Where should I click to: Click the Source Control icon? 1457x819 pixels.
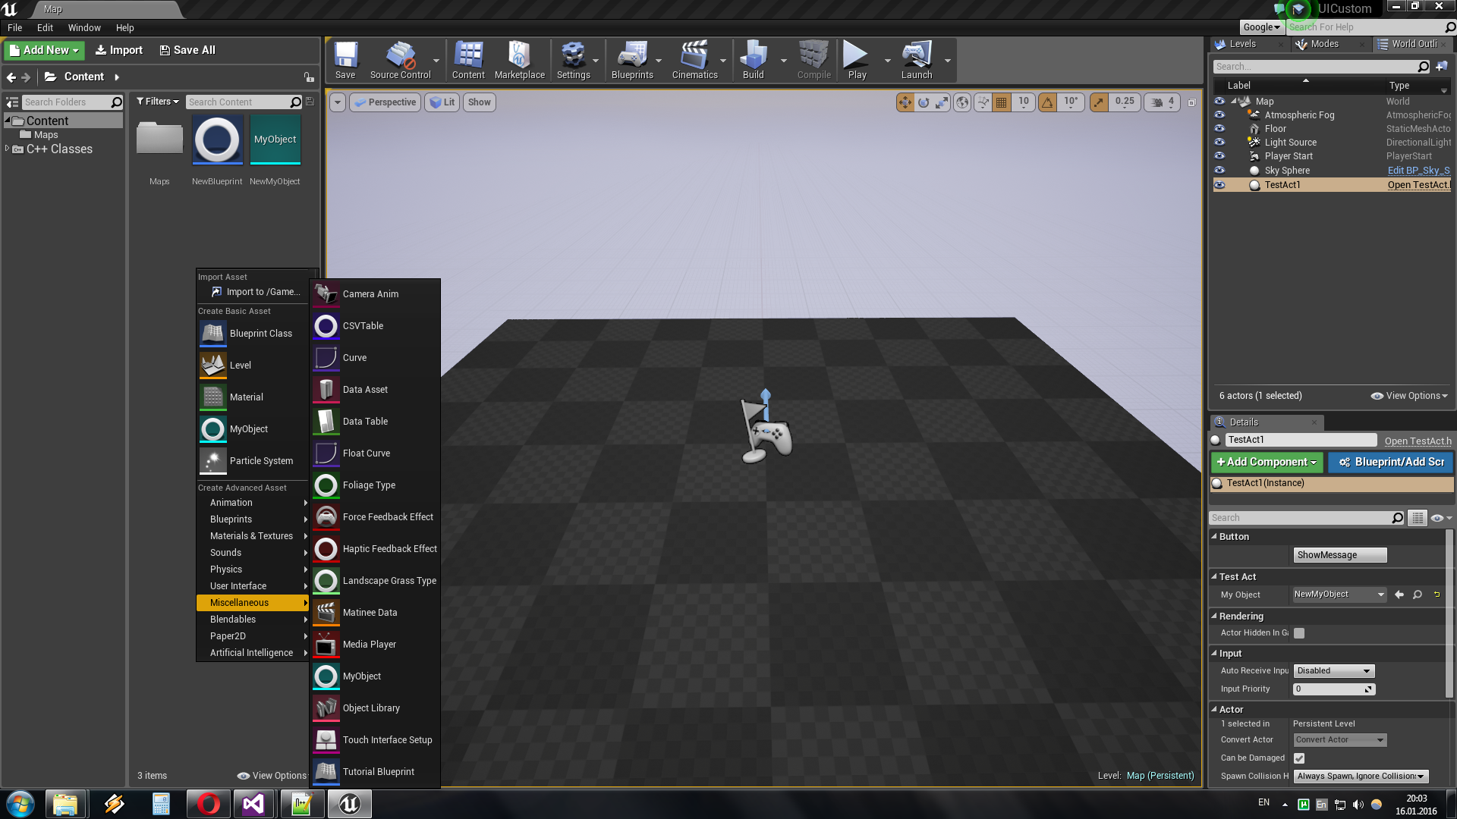coord(398,55)
